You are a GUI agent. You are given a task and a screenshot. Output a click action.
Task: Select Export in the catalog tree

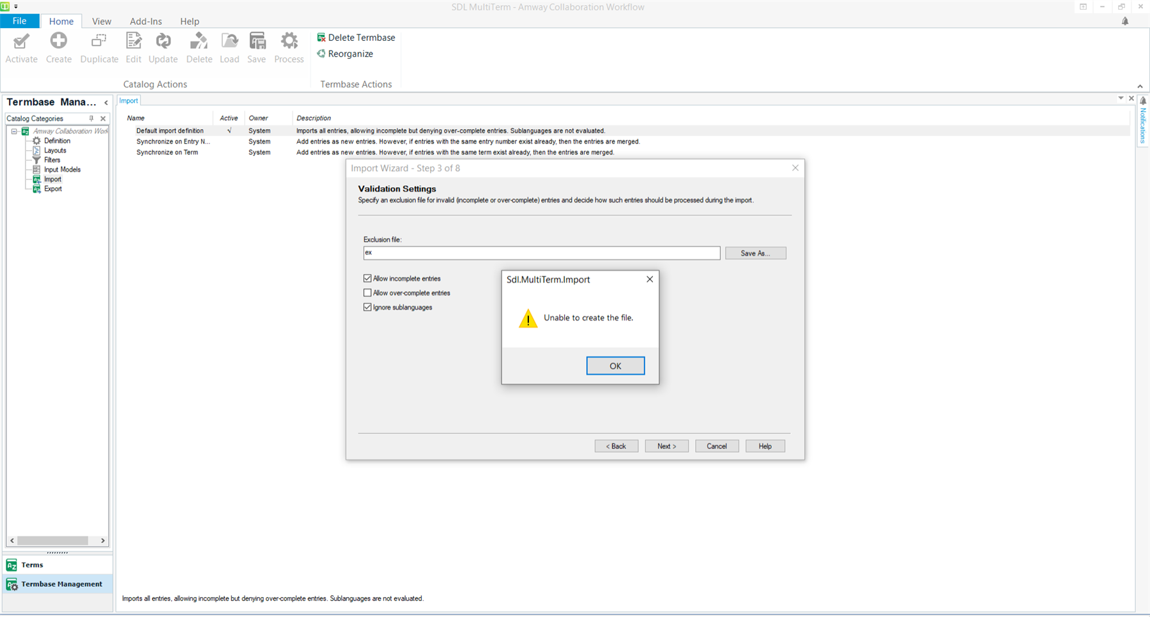pyautogui.click(x=52, y=189)
